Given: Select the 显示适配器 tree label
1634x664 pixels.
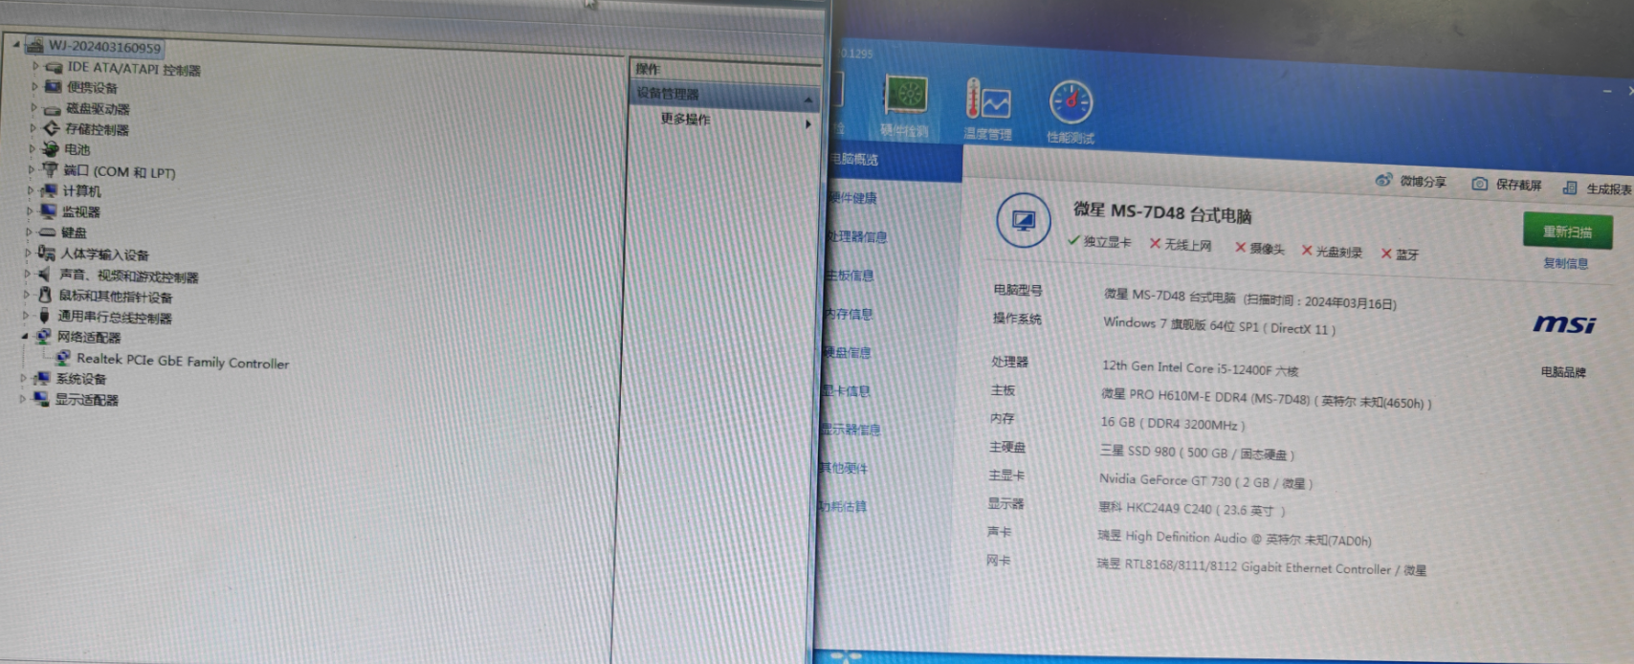Looking at the screenshot, I should point(87,400).
